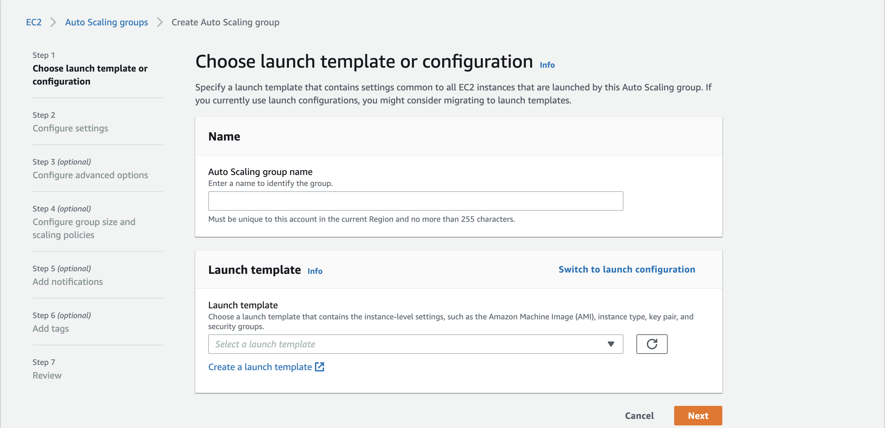Go to Step 6 Add tags
Screen dimensions: 885x428
(x=50, y=328)
